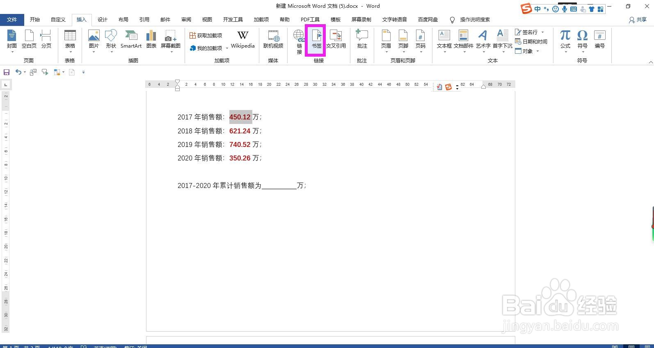Add a comment with 批注
This screenshot has height=348, width=654.
pos(362,40)
